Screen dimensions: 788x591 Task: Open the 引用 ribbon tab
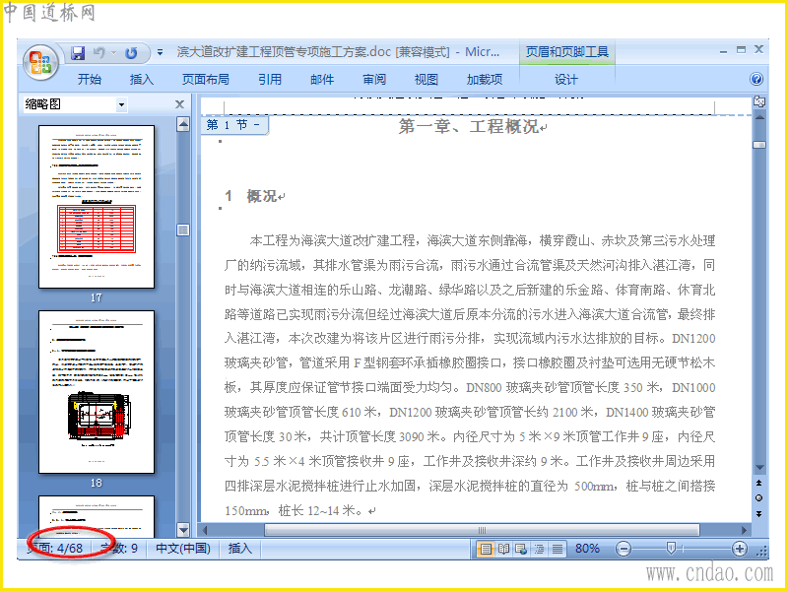pos(270,80)
